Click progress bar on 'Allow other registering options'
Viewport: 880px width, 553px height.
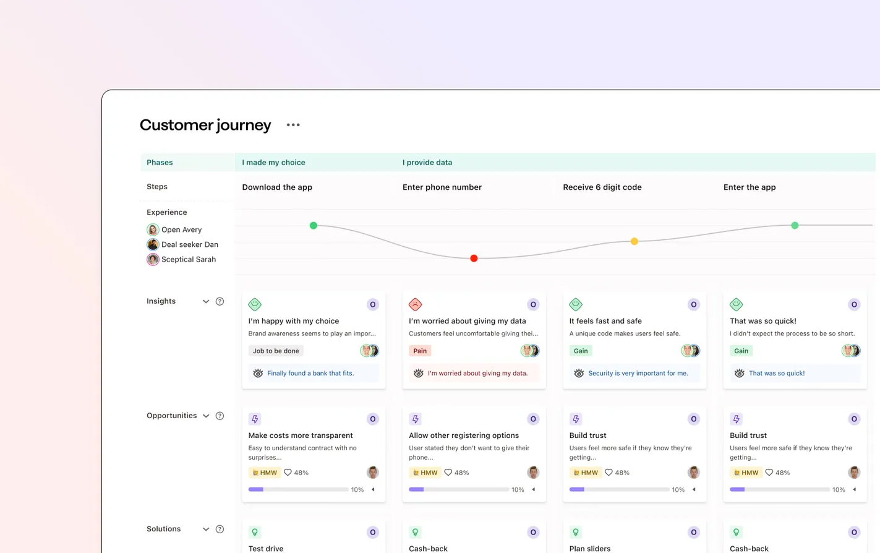[459, 489]
